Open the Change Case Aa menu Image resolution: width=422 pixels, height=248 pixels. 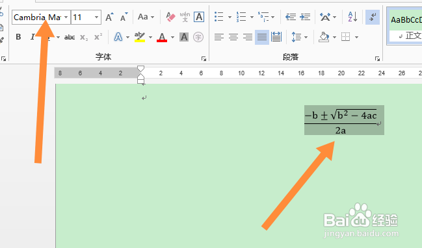146,17
